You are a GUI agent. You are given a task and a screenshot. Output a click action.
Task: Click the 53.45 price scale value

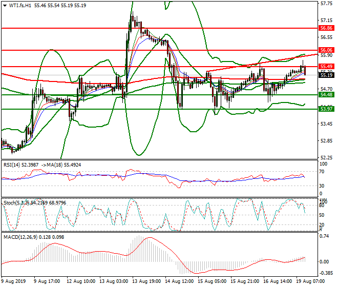(327, 124)
